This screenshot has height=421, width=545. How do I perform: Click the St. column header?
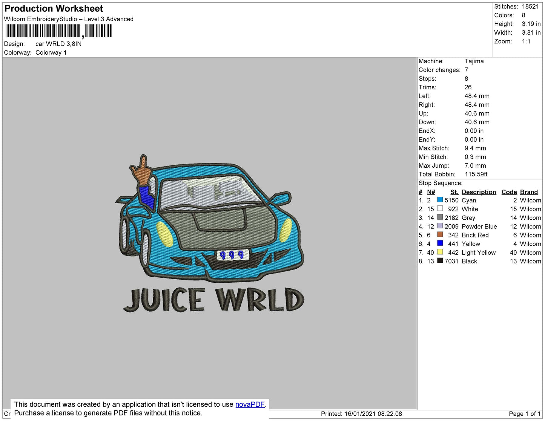[454, 192]
